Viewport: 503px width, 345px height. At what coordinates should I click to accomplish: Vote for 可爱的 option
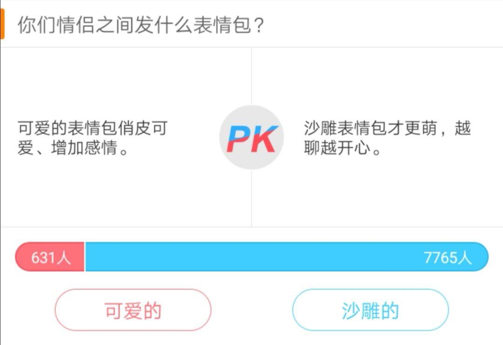pyautogui.click(x=133, y=310)
